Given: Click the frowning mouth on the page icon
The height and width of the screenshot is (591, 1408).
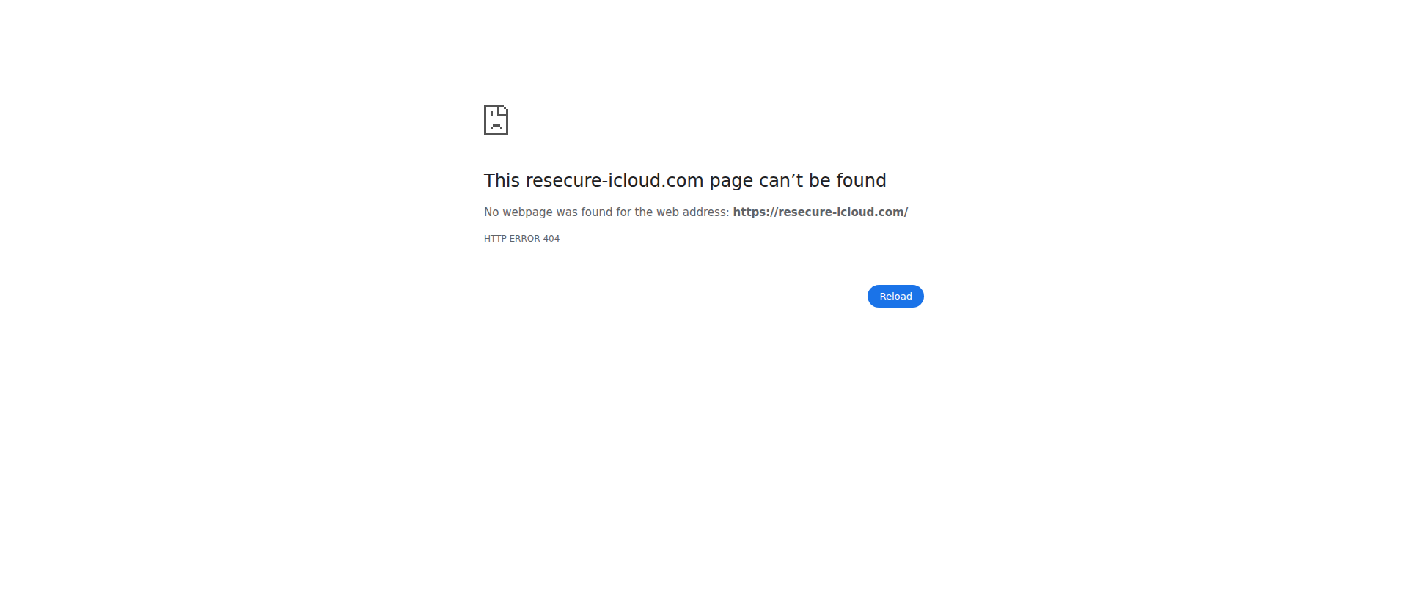Looking at the screenshot, I should click(x=496, y=126).
